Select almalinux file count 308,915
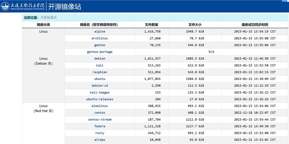The width and height of the screenshot is (289, 144). pyautogui.click(x=154, y=106)
